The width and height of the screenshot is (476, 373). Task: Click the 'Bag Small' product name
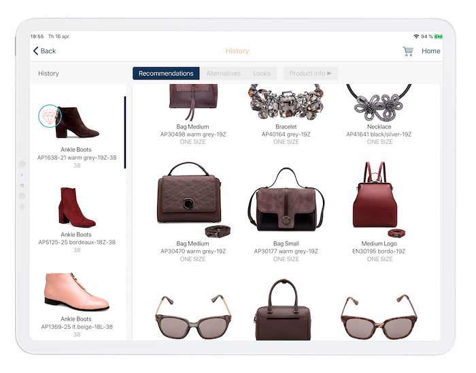click(286, 243)
